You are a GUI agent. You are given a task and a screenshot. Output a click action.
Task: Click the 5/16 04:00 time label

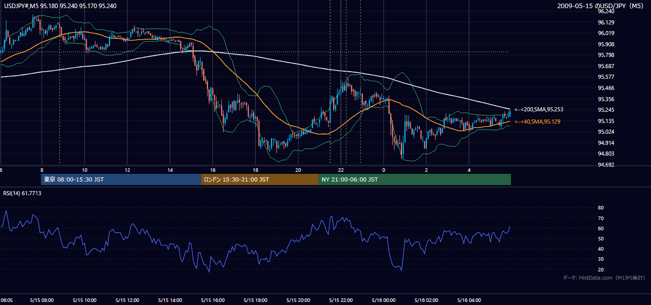(470, 300)
